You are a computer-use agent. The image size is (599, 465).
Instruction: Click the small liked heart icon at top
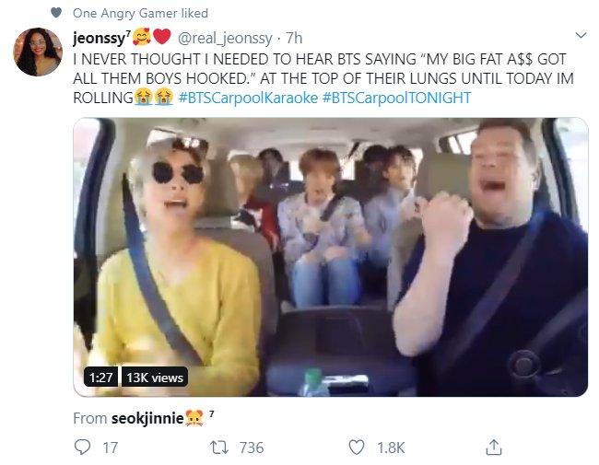[x=57, y=13]
